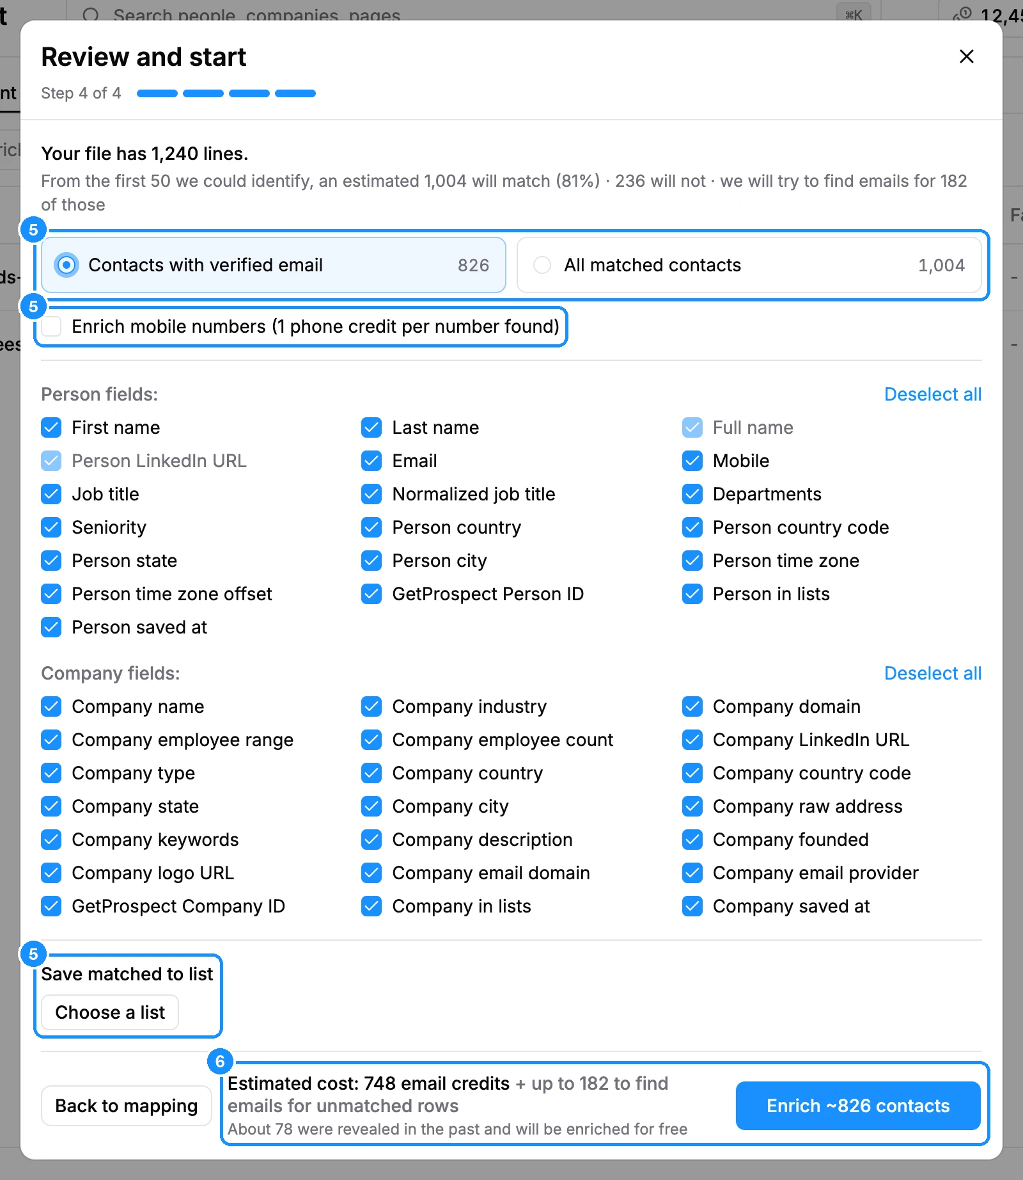Viewport: 1023px width, 1180px height.
Task: Uncheck Company description field
Action: pos(371,840)
